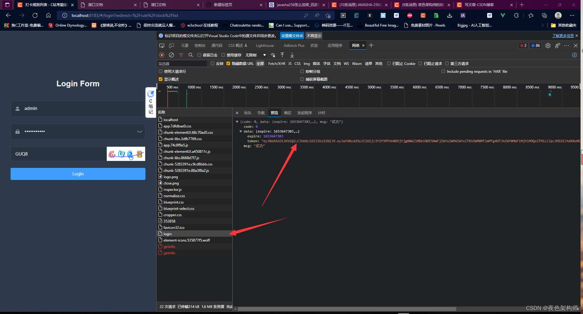Screen dimensions: 583x314
Task: Toggle the network filter funnel icon
Action: pos(181,55)
